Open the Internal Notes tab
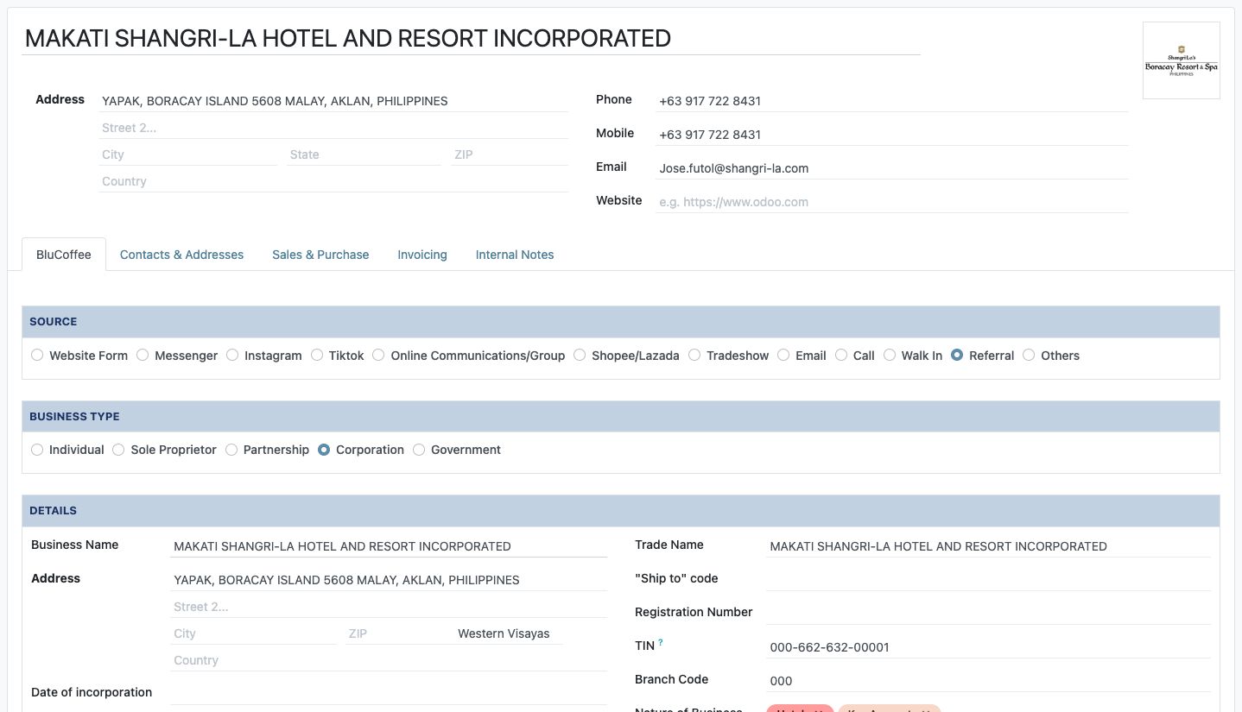Screen dimensions: 1242x712 pyautogui.click(x=515, y=255)
